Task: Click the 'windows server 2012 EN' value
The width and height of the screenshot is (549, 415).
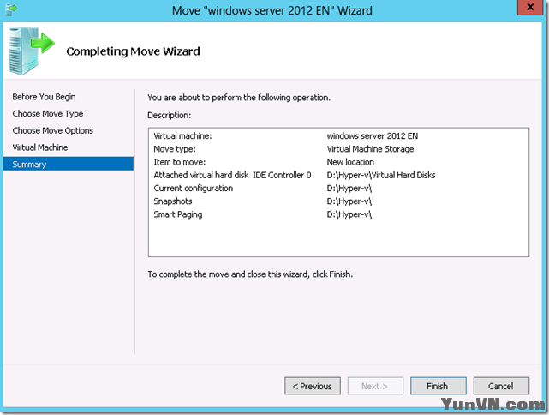Action: click(x=373, y=136)
